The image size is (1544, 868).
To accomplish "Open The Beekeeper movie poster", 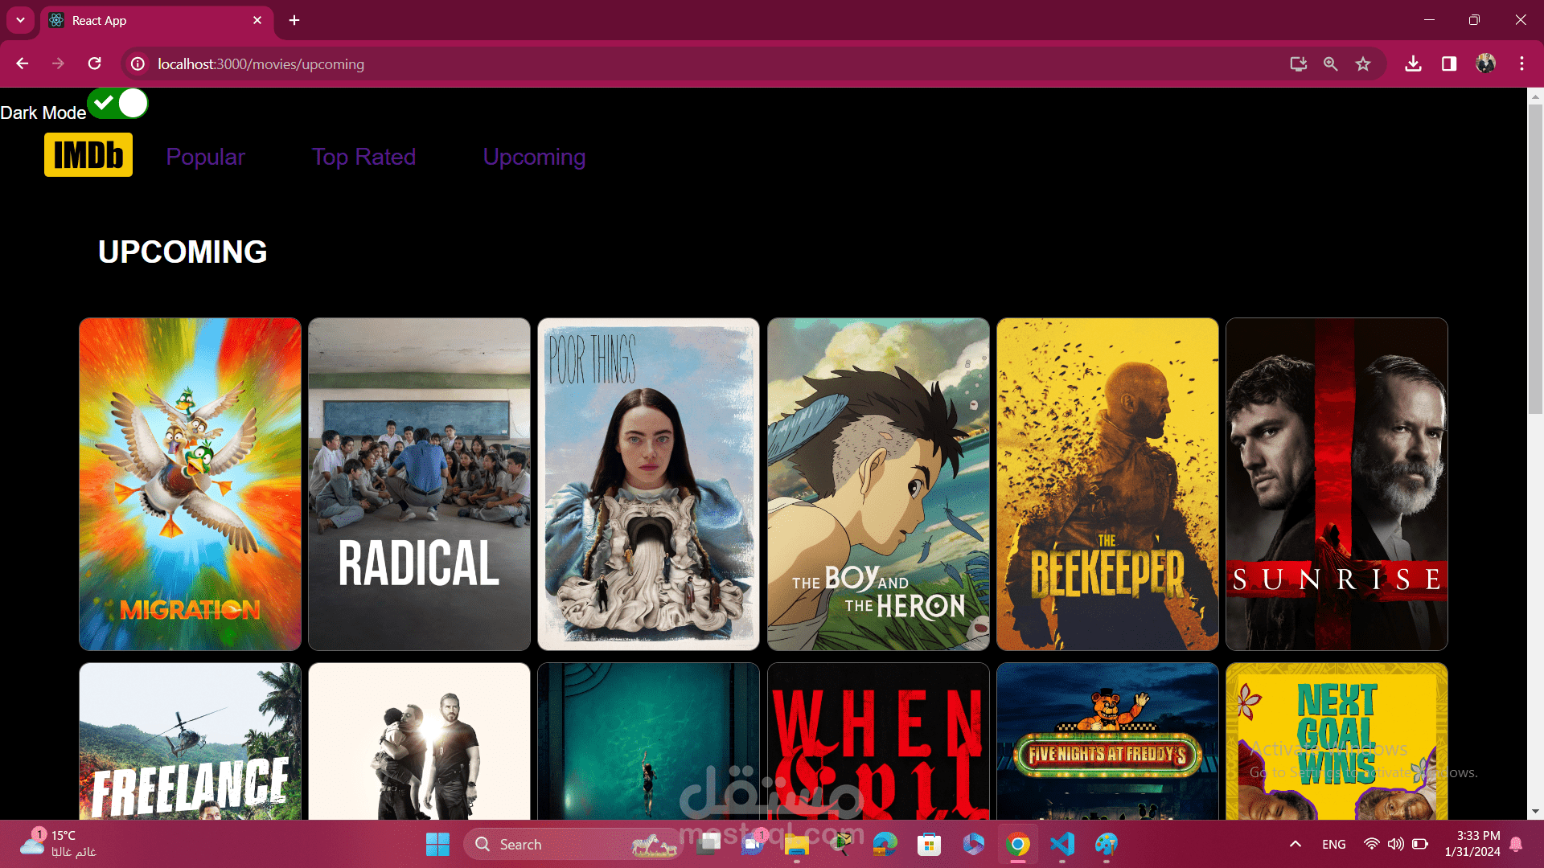I will [x=1107, y=484].
